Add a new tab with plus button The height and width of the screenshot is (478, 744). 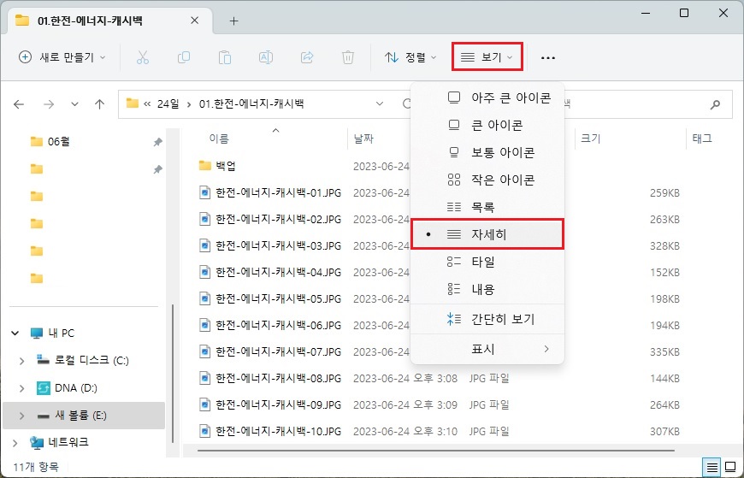point(233,21)
